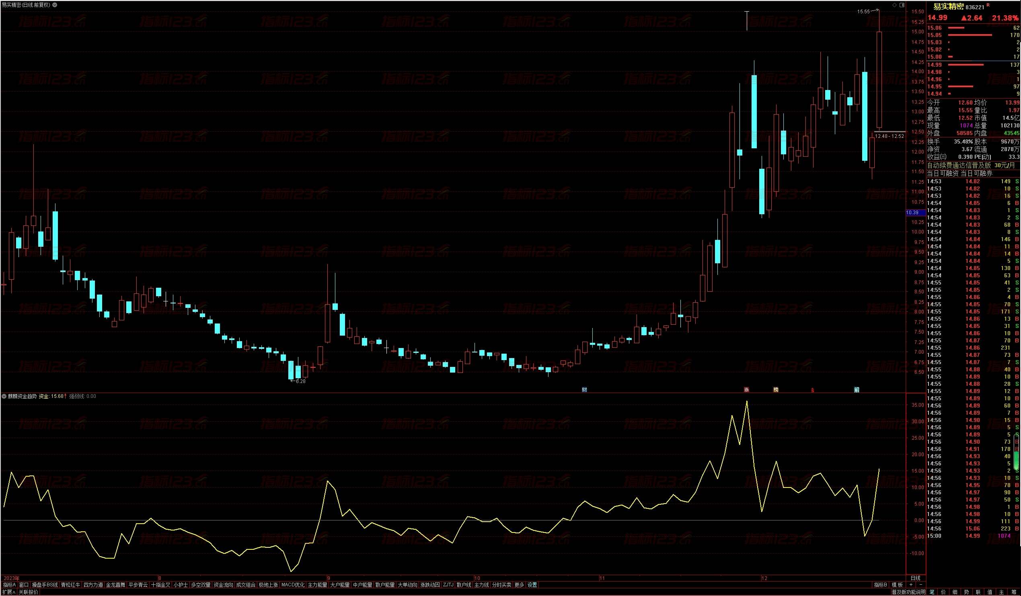This screenshot has height=596, width=1021.
Task: Open 普及版功能说明 link
Action: pos(908,592)
